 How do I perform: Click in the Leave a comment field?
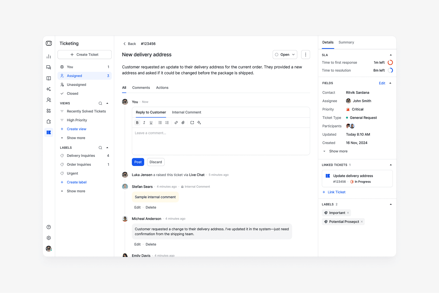pos(221,141)
